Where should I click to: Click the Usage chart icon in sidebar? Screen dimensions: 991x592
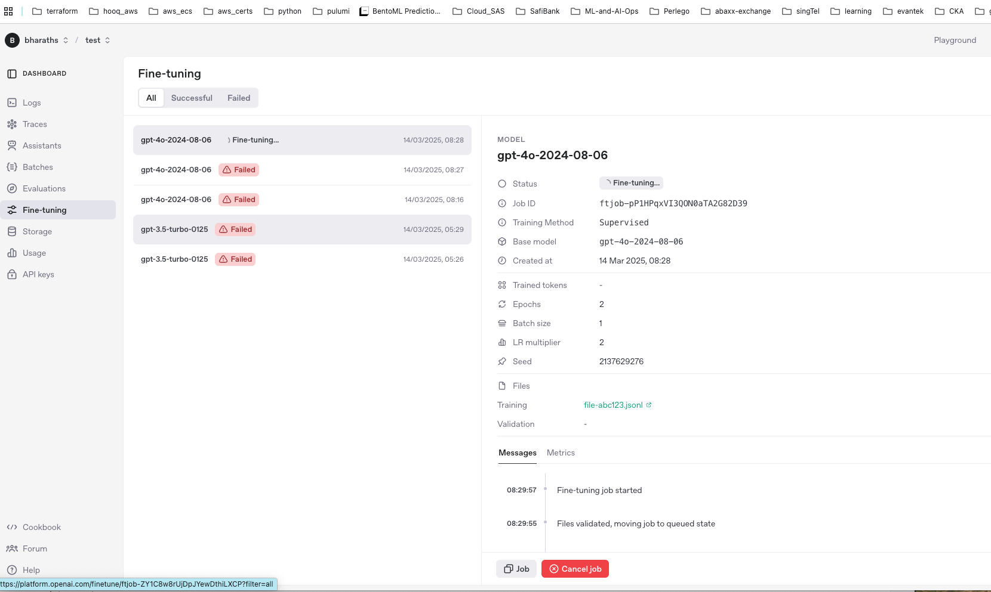point(12,253)
